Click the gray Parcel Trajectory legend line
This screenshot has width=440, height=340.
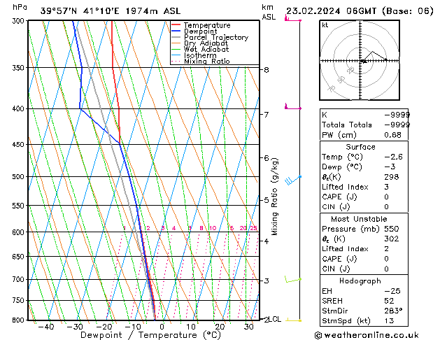coord(176,37)
